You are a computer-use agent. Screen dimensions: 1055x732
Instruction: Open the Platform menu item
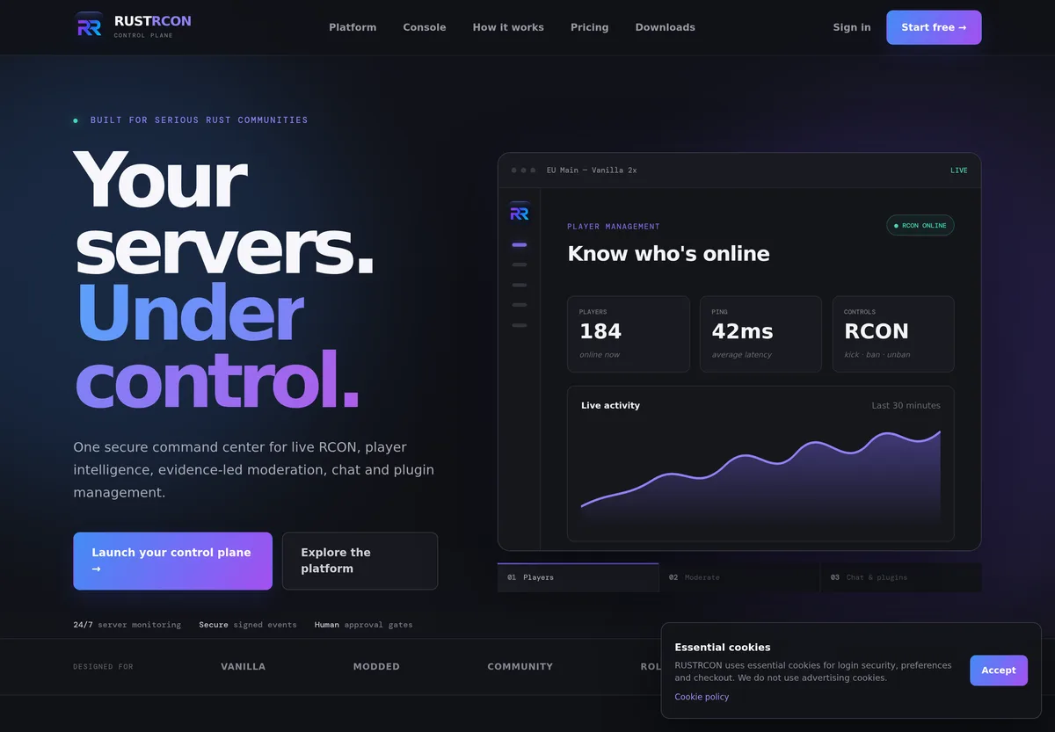tap(353, 27)
